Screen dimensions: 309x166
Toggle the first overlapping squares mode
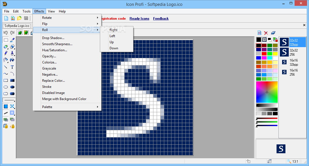[6, 119]
